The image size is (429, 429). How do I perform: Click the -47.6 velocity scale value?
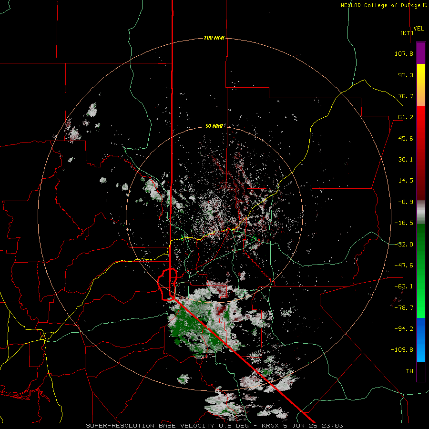[404, 266]
